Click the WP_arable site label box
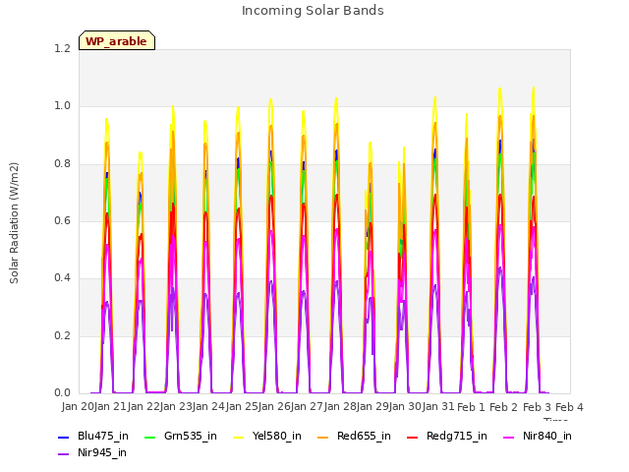The image size is (629, 472). pyautogui.click(x=117, y=40)
